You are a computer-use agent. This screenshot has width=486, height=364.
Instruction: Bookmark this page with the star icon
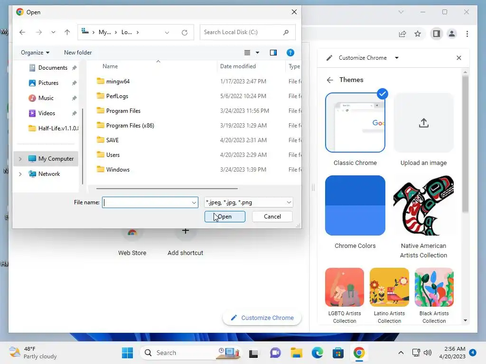[x=418, y=34]
